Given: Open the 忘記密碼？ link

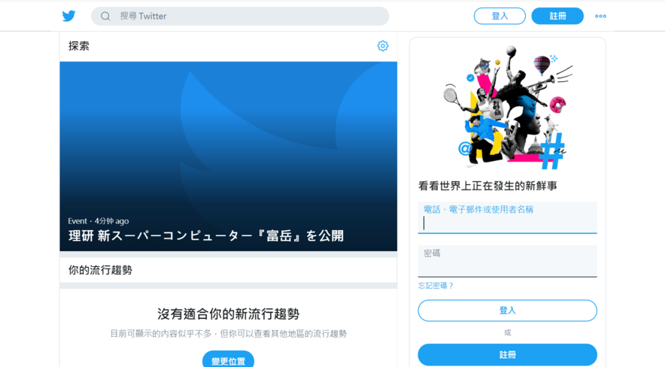Looking at the screenshot, I should 436,286.
